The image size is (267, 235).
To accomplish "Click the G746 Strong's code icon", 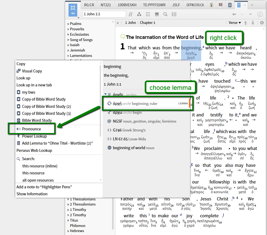I will click(109, 130).
